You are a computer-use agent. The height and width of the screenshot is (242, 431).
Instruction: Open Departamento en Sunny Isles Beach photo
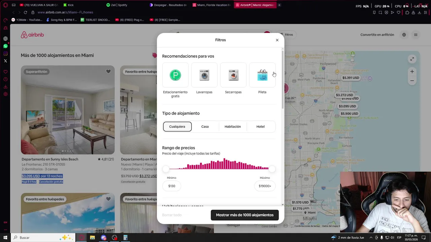[x=68, y=110]
